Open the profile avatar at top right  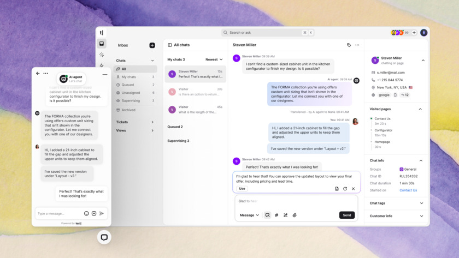pos(423,33)
